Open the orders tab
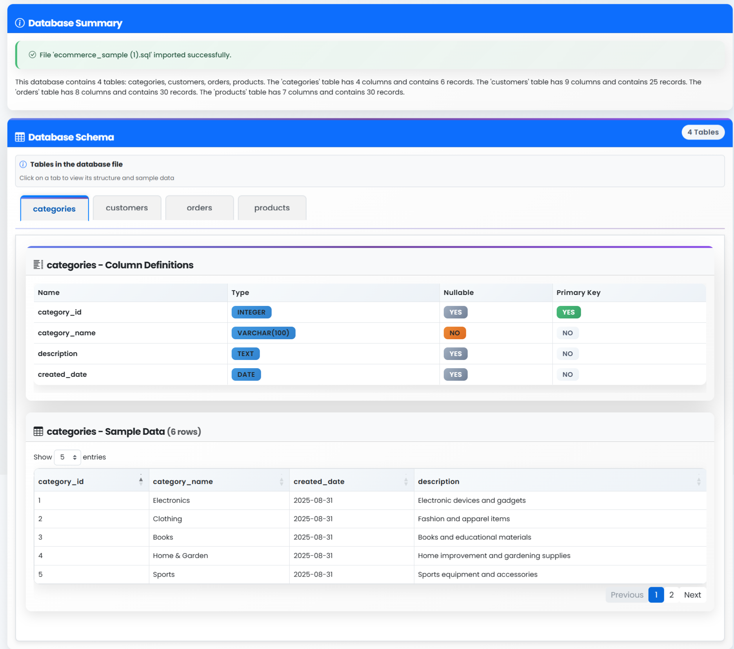The image size is (734, 649). point(199,208)
